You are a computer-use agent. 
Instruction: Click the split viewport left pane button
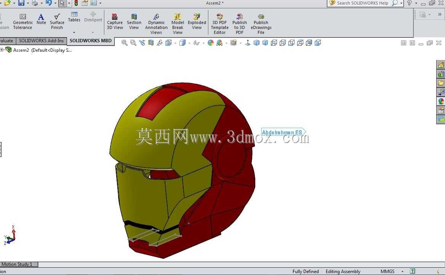[403, 43]
